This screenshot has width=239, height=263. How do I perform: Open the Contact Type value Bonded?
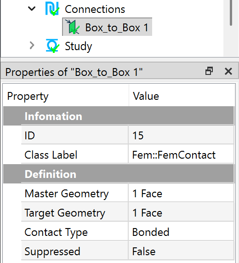click(x=181, y=232)
